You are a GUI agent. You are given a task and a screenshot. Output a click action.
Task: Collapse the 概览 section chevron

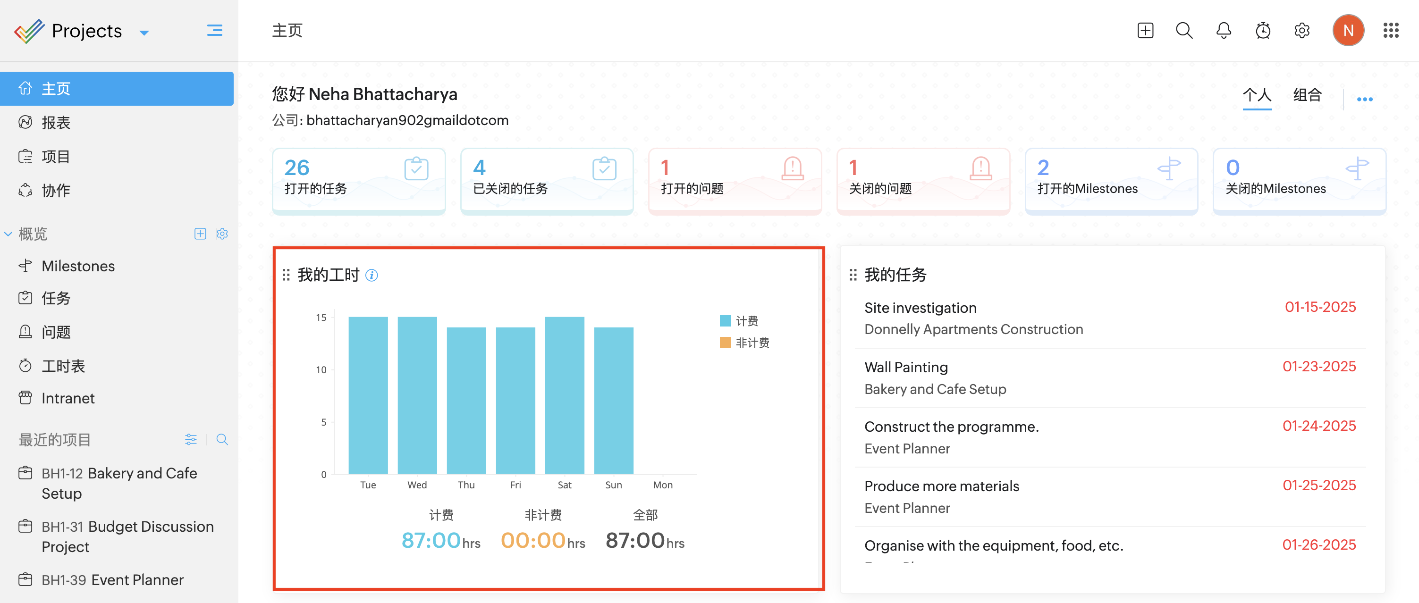click(8, 234)
